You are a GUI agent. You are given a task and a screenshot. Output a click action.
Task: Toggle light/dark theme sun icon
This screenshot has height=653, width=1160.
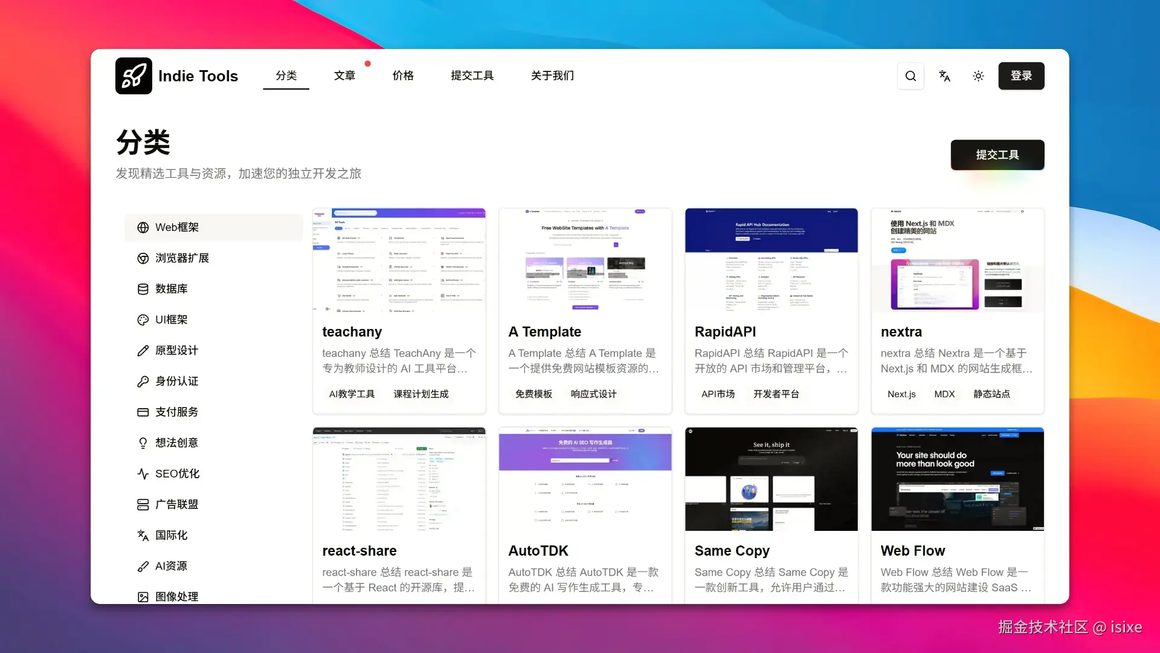[x=978, y=76]
